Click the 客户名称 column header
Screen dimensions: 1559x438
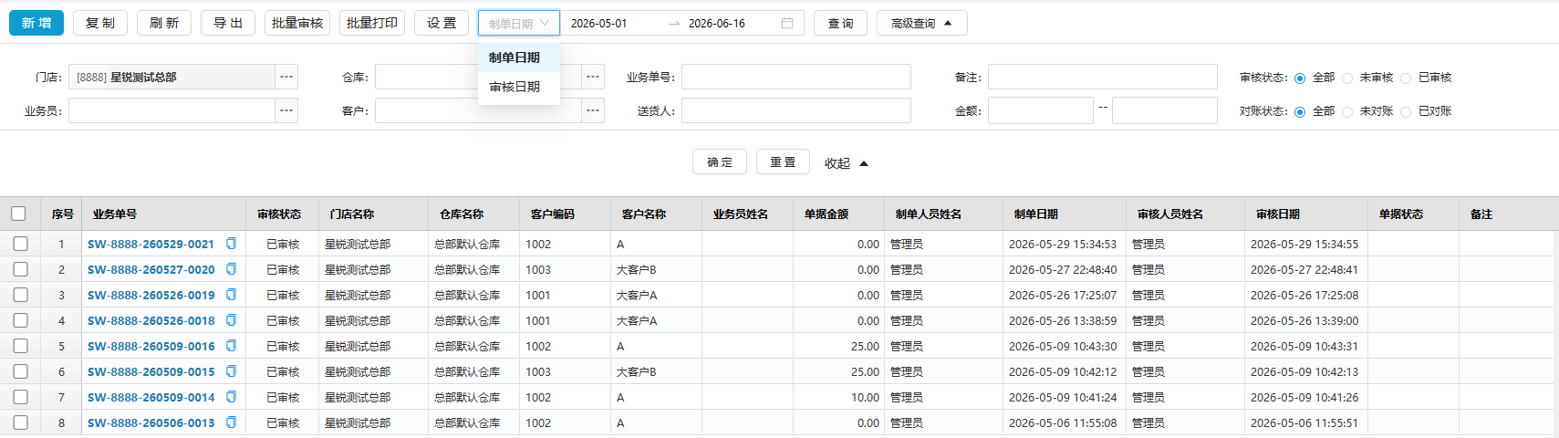coord(657,214)
